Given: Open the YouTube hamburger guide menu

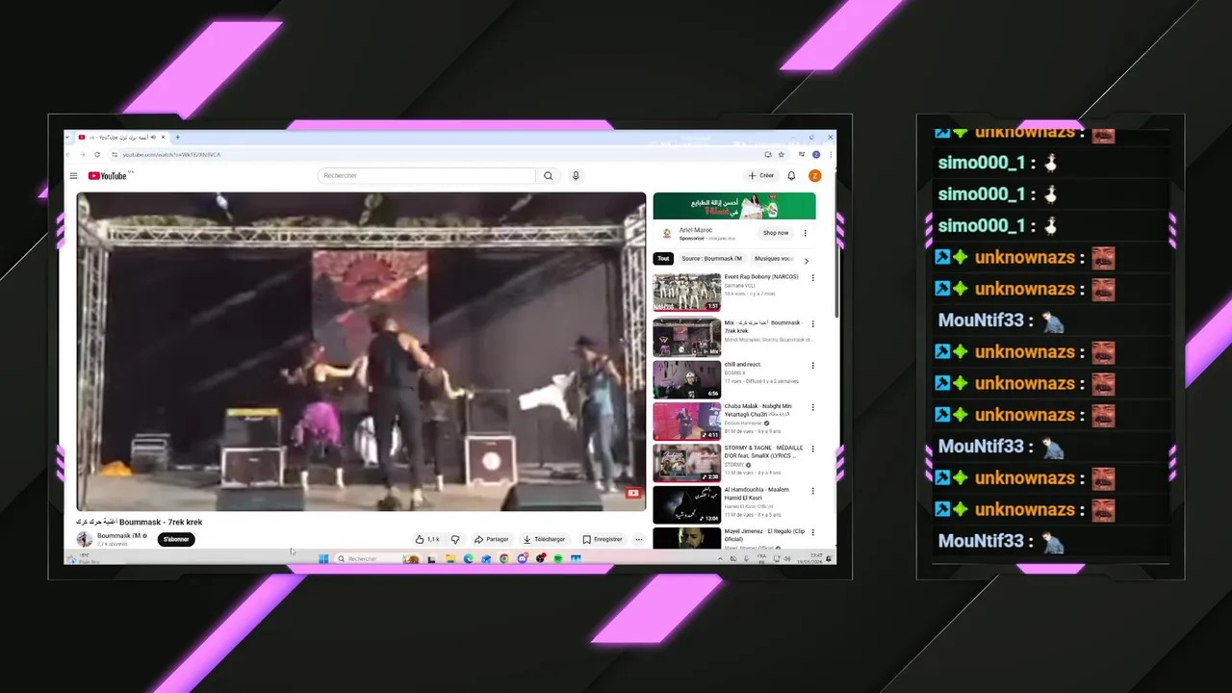Looking at the screenshot, I should [73, 176].
